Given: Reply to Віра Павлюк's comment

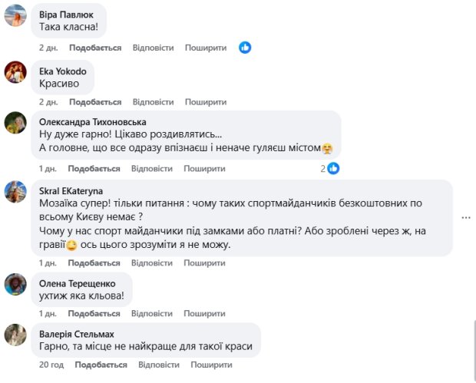Looking at the screenshot, I should (x=153, y=48).
